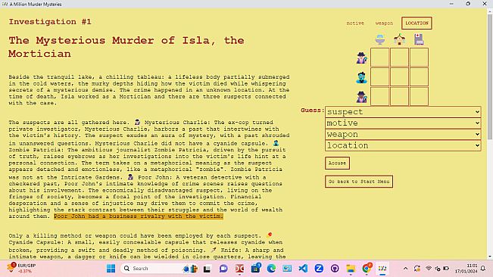Open the Windows Start menu
This screenshot has width=493, height=277.
coord(111,269)
